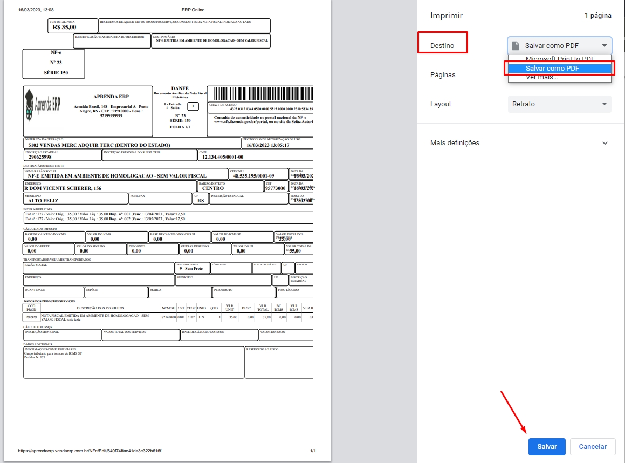This screenshot has height=463, width=625.
Task: Click the PDF file icon in Destino field
Action: pos(516,46)
